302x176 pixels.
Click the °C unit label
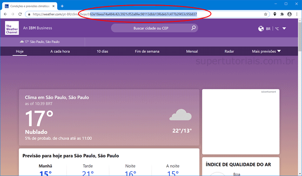[x=277, y=29]
